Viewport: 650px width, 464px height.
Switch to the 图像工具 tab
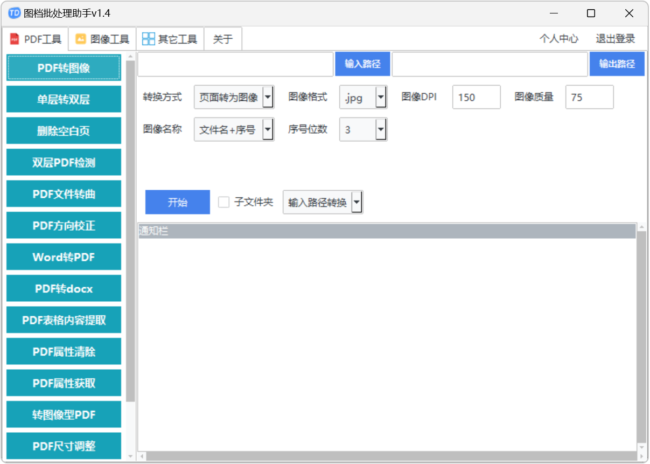[102, 39]
